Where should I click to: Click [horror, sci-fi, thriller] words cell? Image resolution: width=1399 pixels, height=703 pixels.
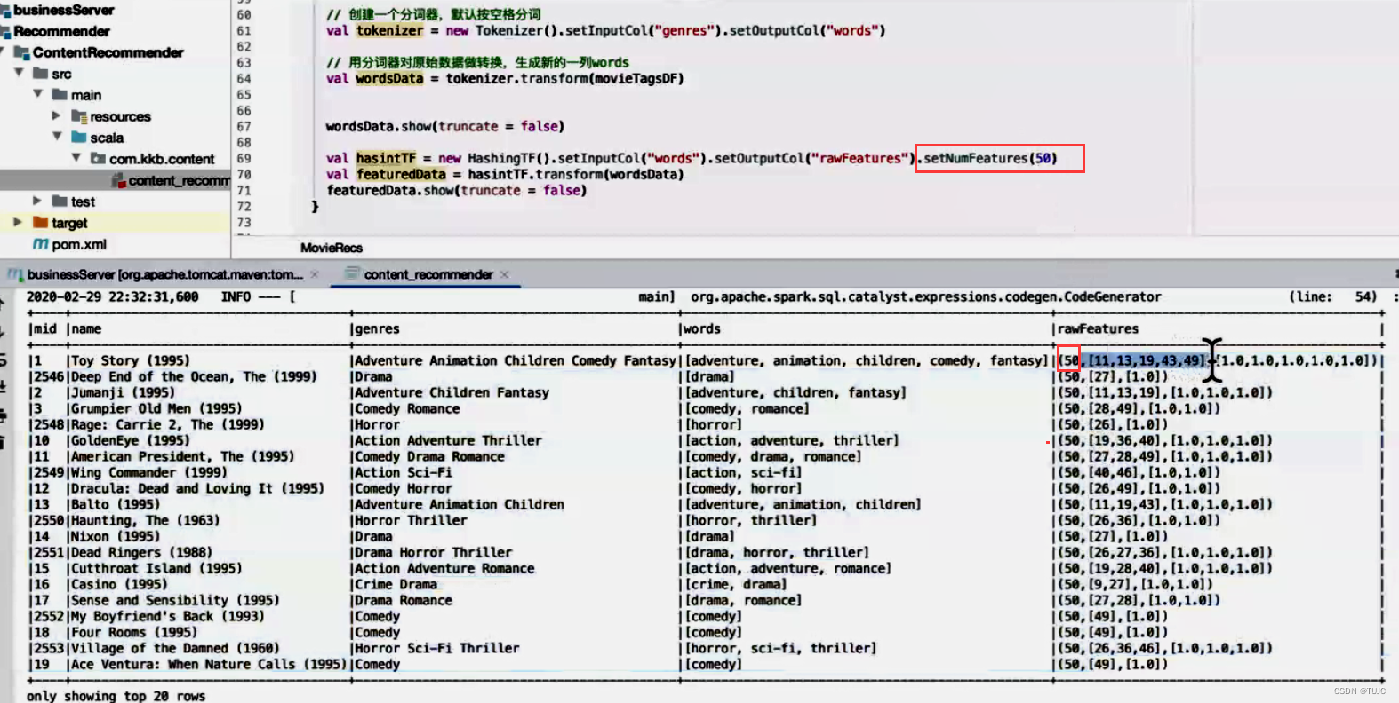[x=780, y=648]
